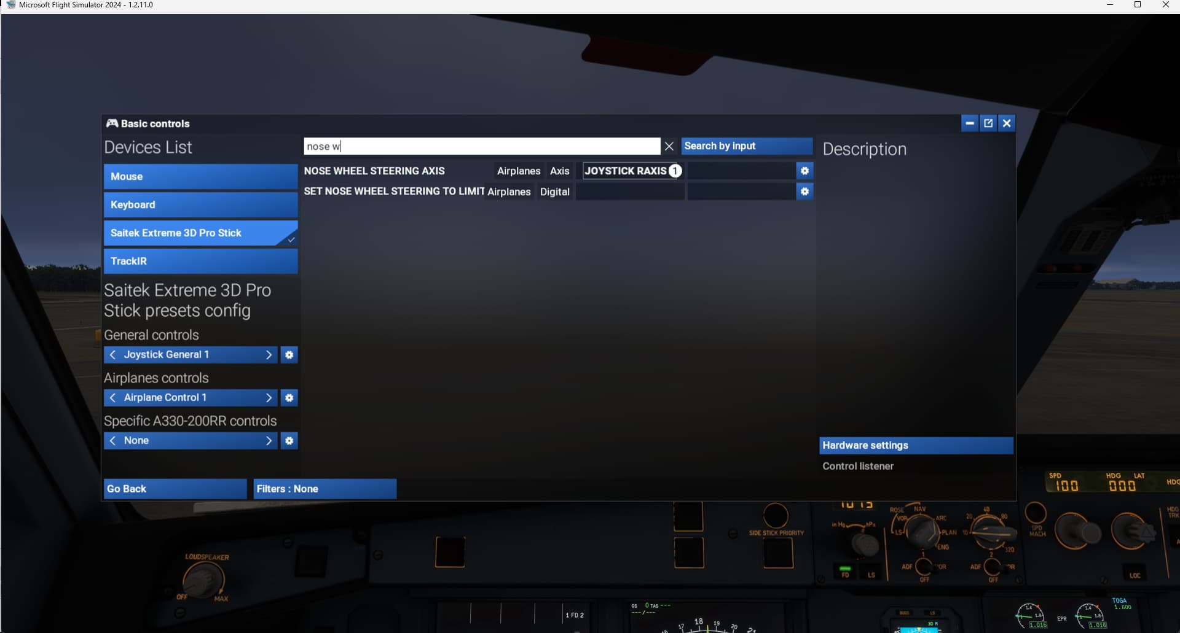Select previous Specific A330-200RR preset arrow
This screenshot has width=1180, height=633.
click(112, 441)
